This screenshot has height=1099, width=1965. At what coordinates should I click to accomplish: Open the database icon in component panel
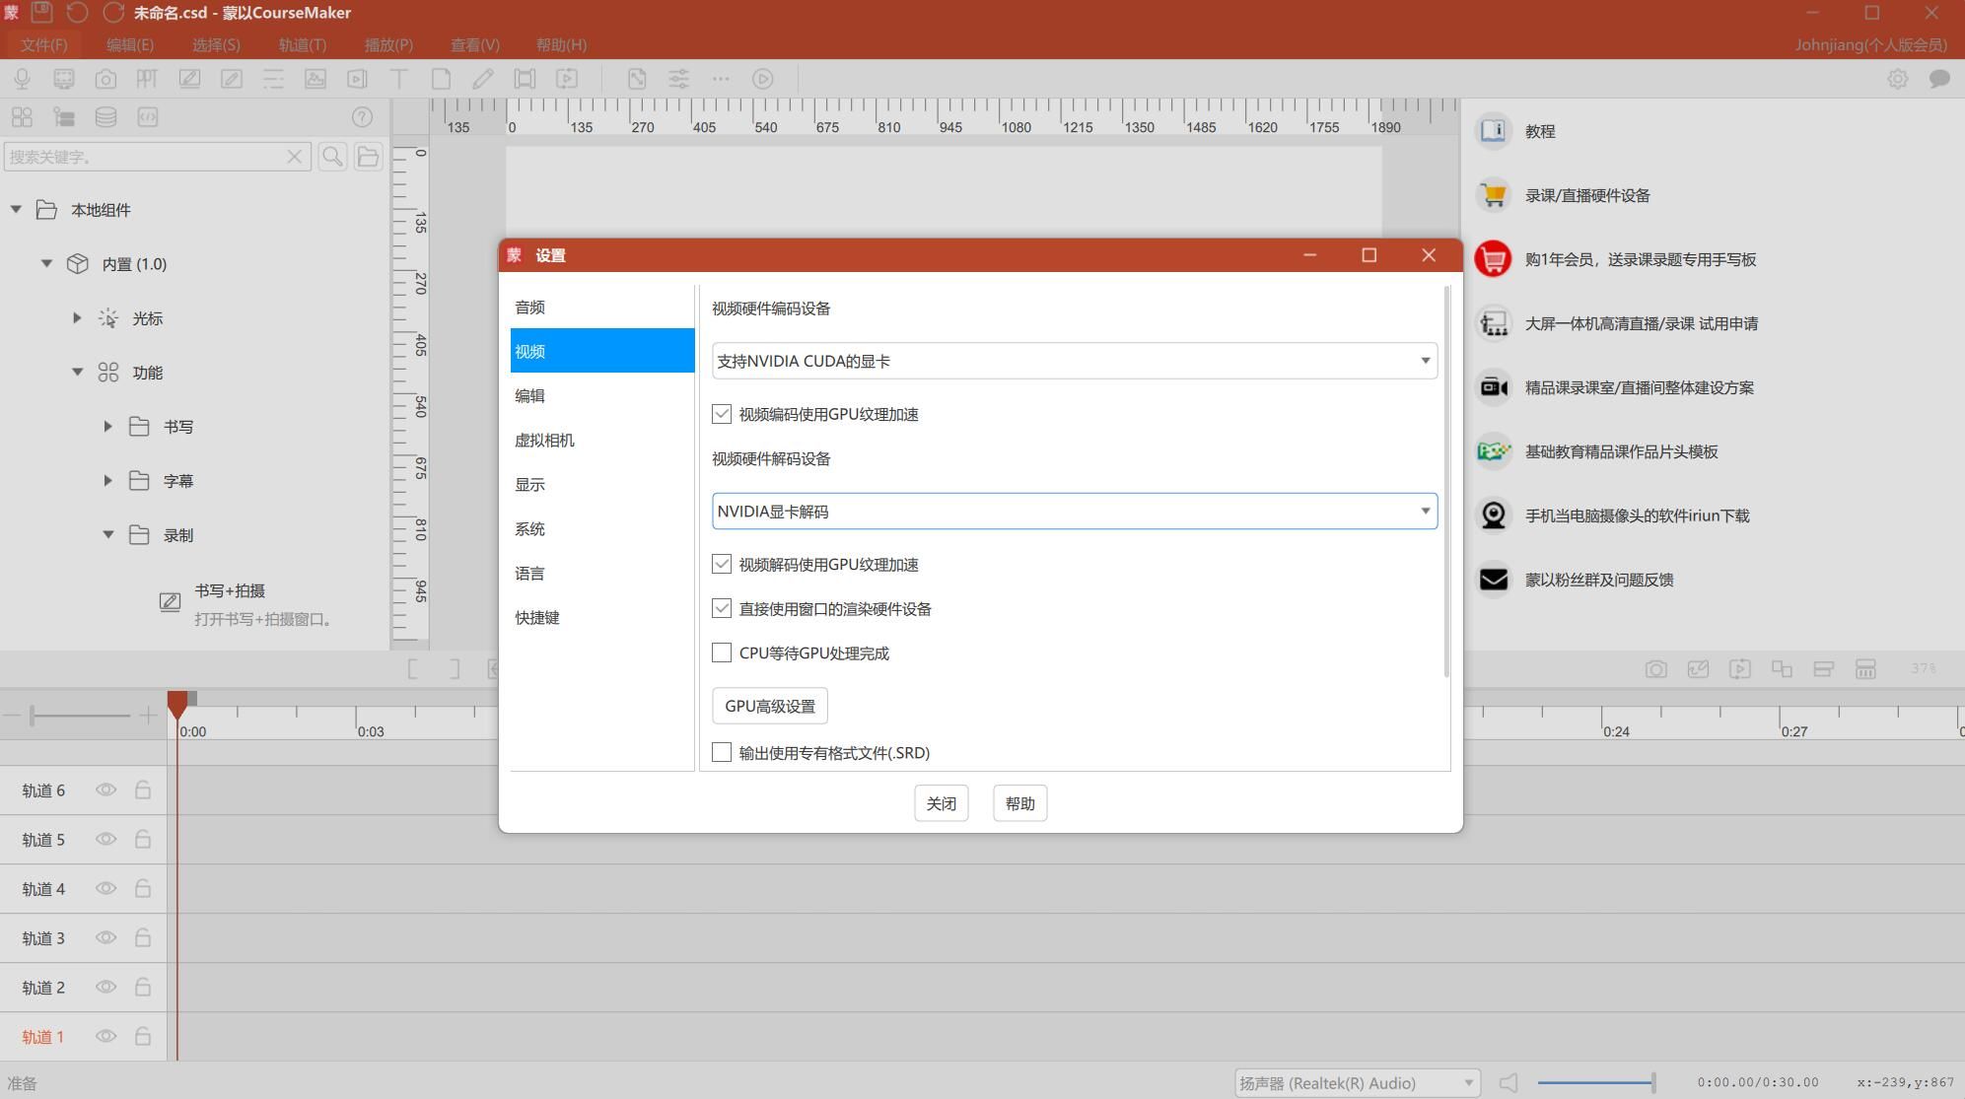coord(105,117)
